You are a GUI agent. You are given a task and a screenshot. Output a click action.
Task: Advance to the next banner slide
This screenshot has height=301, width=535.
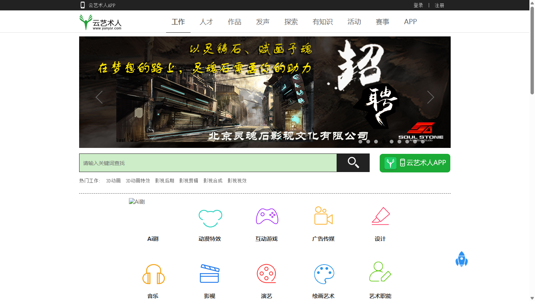(x=431, y=97)
